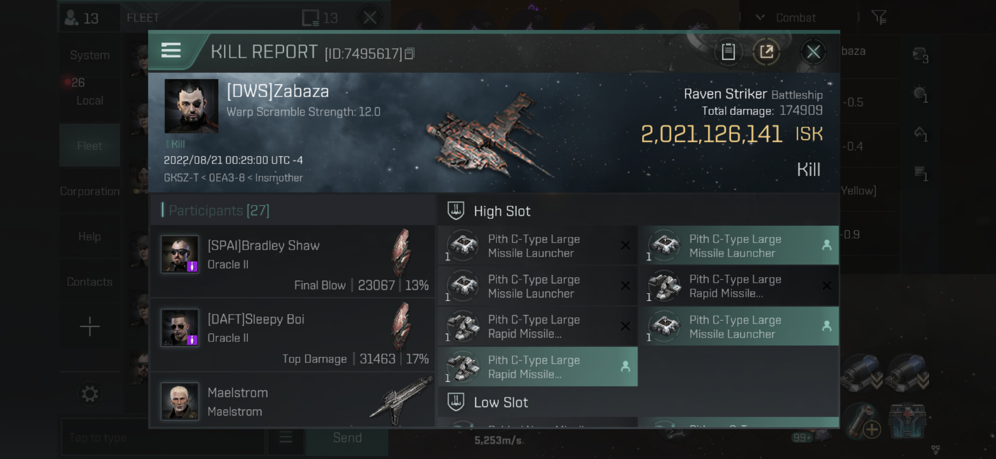Click the clipboard icon in header

tap(728, 52)
